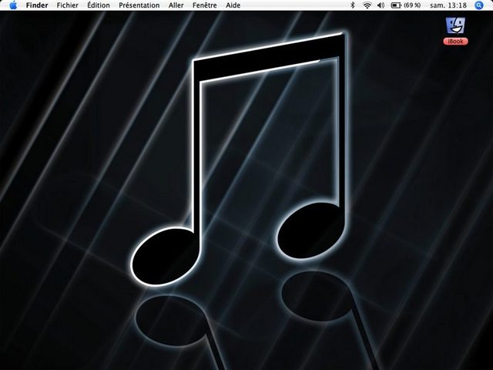Expand the Présentation menu
493x370 pixels.
[139, 5]
